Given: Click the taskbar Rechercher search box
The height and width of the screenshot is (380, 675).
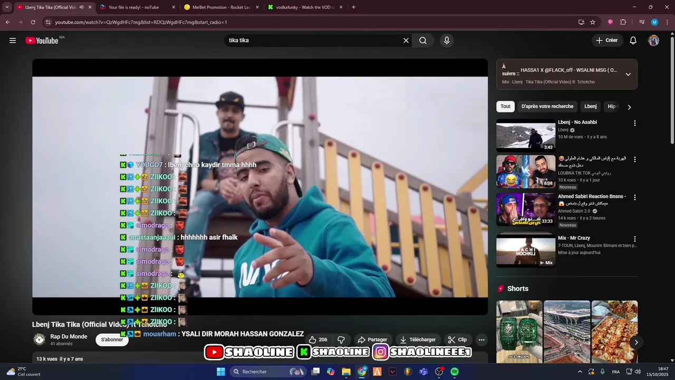Looking at the screenshot, I should pyautogui.click(x=269, y=372).
